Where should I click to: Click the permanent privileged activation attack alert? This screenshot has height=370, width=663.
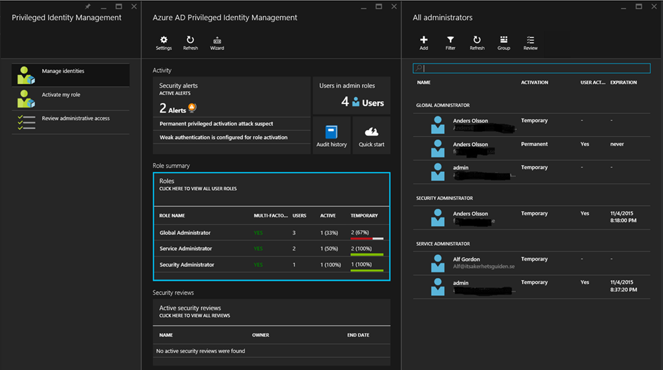(216, 124)
